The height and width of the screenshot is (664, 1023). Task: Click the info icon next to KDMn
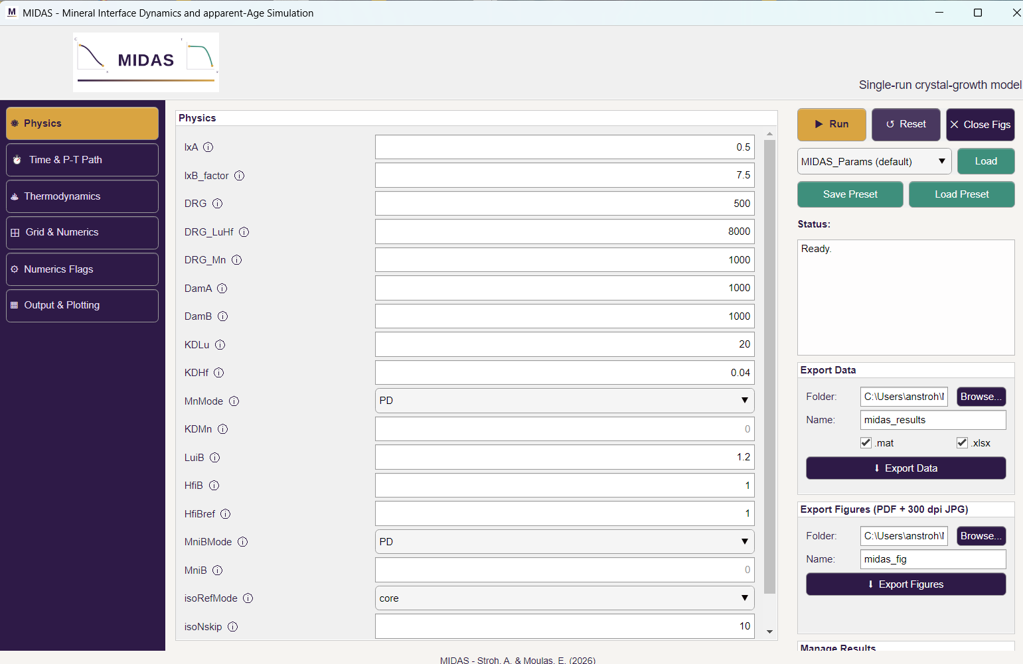coord(222,429)
